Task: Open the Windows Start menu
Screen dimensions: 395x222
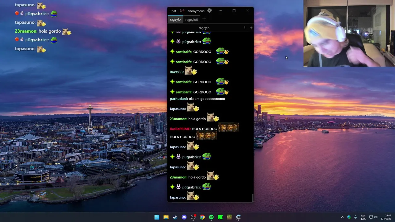Action: coord(157,217)
